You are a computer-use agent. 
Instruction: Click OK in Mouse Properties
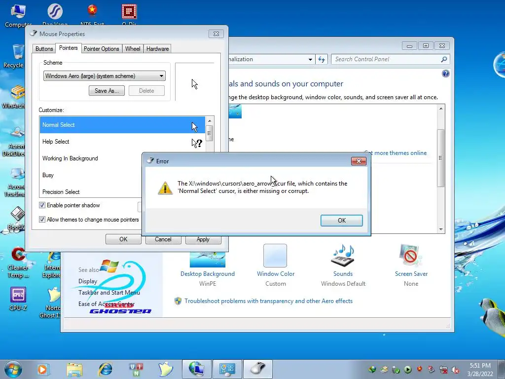click(x=123, y=239)
